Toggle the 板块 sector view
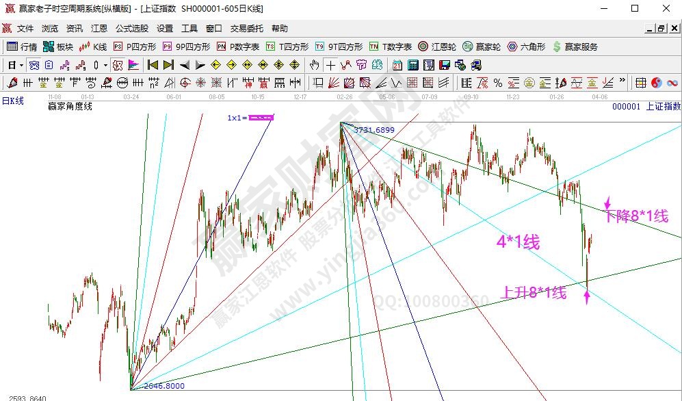The height and width of the screenshot is (401, 682). (x=57, y=47)
